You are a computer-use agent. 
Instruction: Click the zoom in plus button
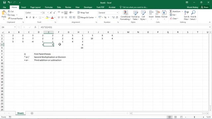tap(203, 117)
